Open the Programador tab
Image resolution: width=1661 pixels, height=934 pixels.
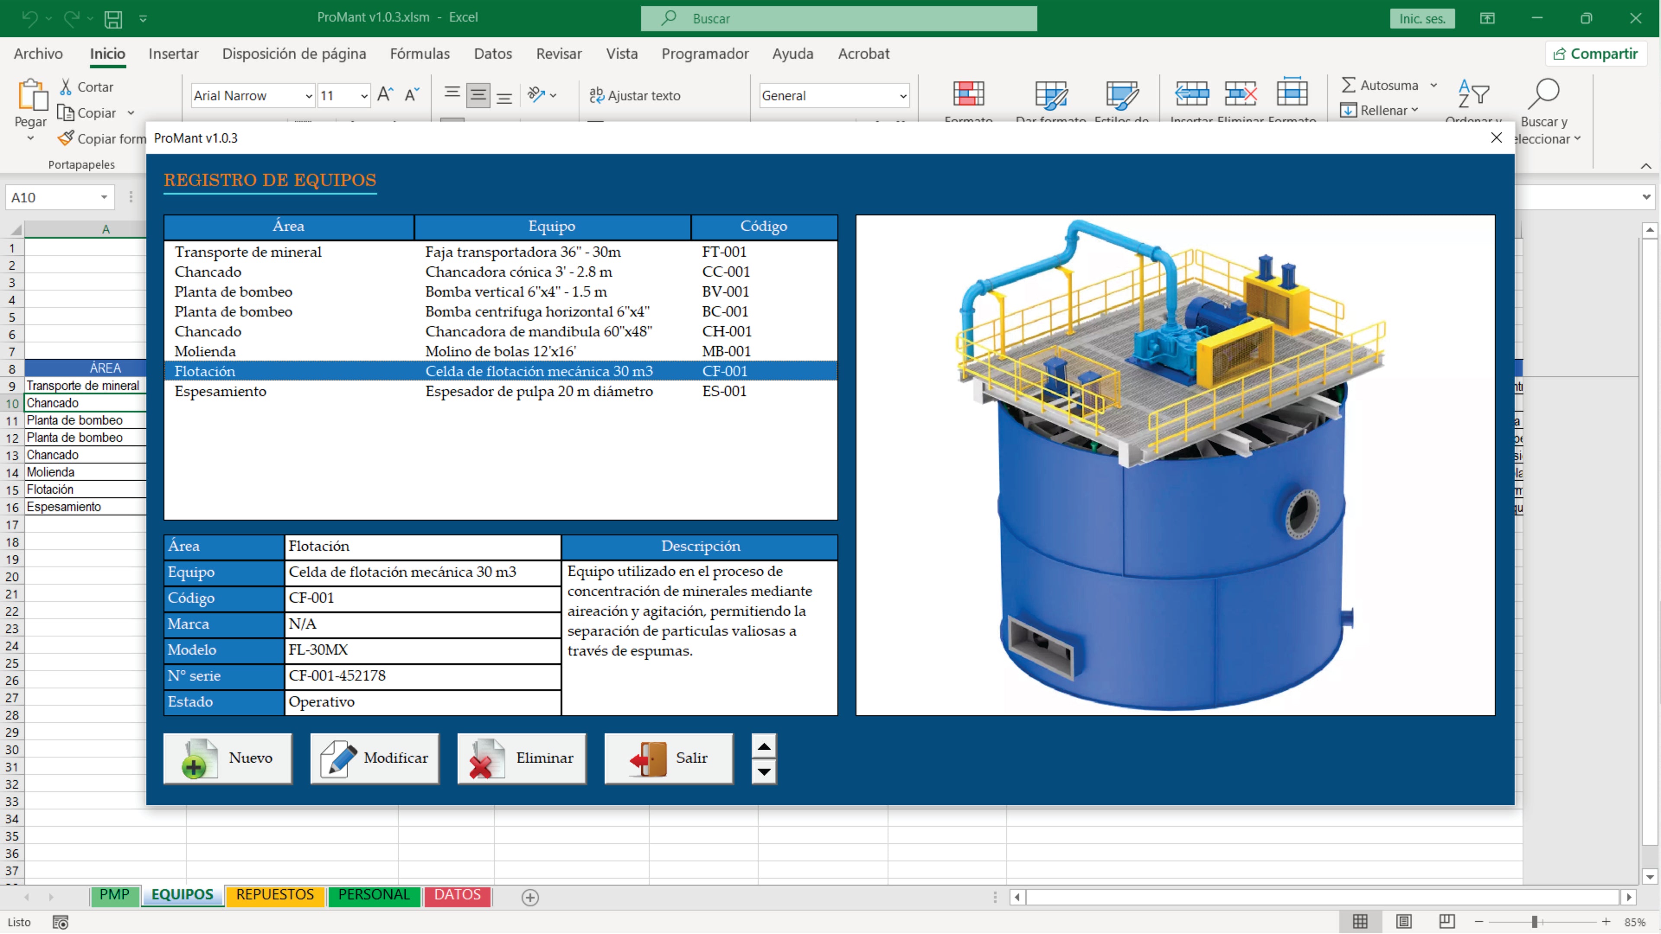click(x=705, y=54)
